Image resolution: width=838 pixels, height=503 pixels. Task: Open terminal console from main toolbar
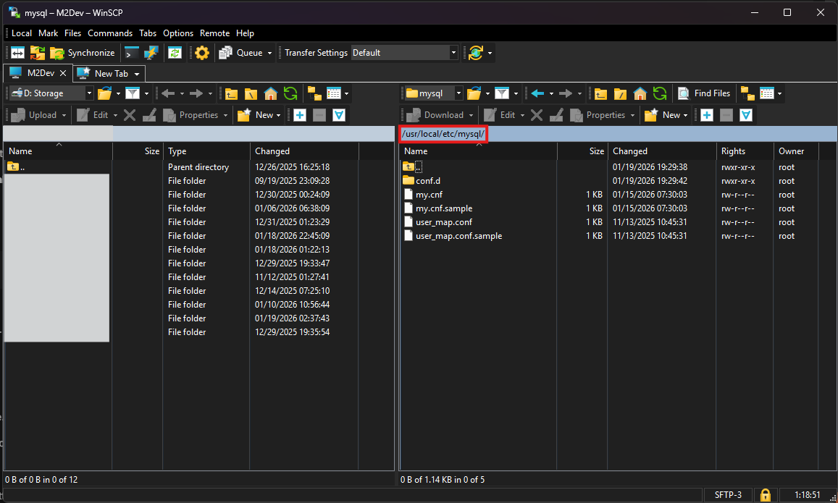click(x=131, y=53)
